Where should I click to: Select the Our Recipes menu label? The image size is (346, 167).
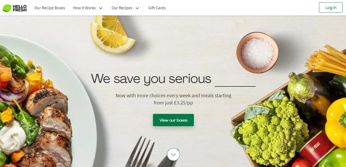pyautogui.click(x=122, y=8)
